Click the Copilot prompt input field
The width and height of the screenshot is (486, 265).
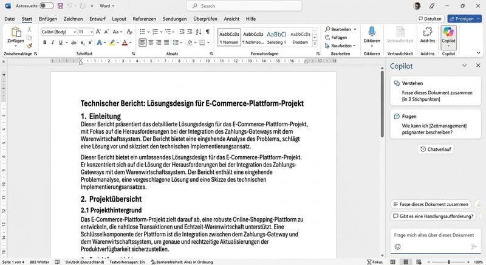click(x=436, y=235)
